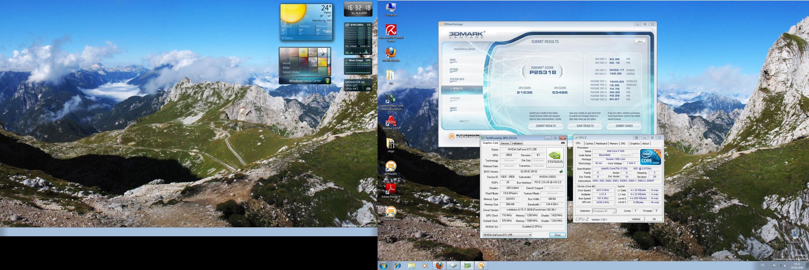
Task: Click the Core Speed value 4011.0 MHz
Action: (603, 190)
